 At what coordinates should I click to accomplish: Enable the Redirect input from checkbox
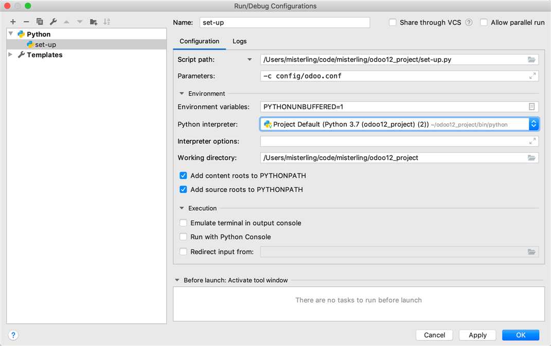point(183,252)
